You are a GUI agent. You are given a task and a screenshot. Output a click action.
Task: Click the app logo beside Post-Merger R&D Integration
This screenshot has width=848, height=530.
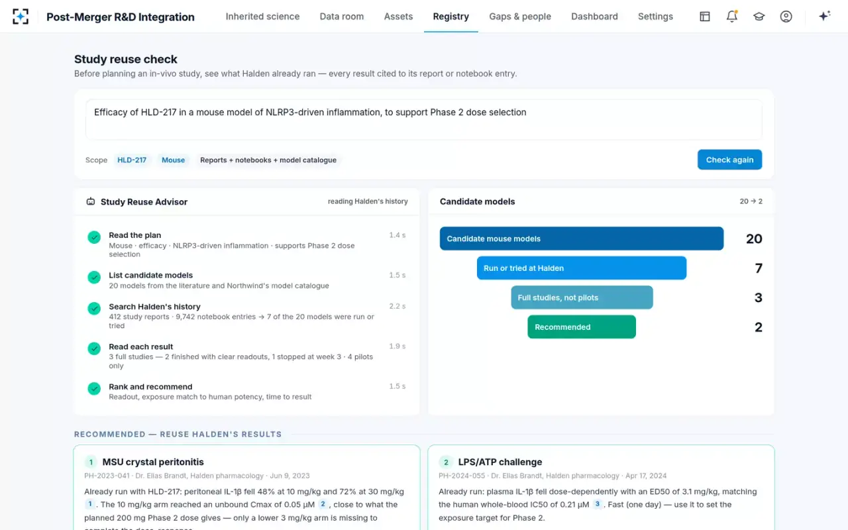coord(21,17)
